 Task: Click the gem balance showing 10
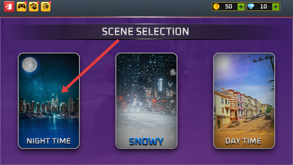pos(263,7)
